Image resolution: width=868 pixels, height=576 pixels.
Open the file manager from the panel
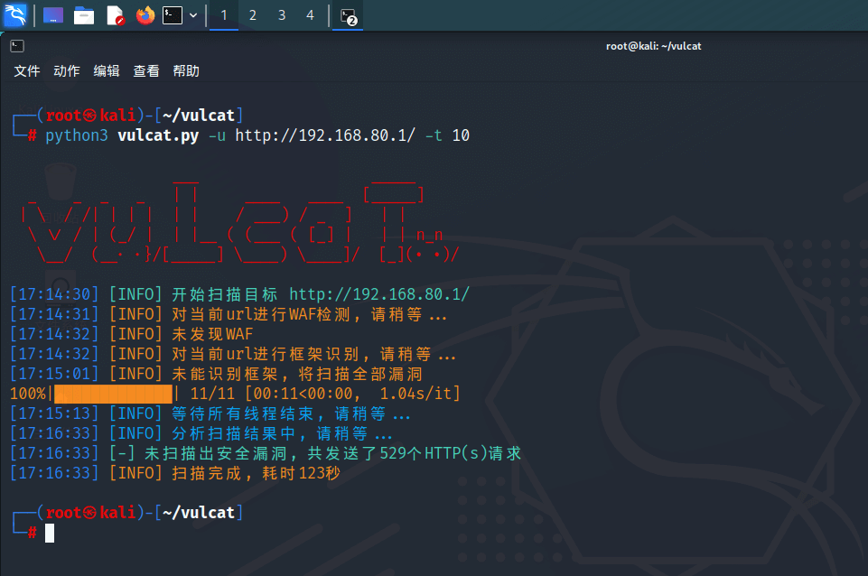click(x=84, y=15)
